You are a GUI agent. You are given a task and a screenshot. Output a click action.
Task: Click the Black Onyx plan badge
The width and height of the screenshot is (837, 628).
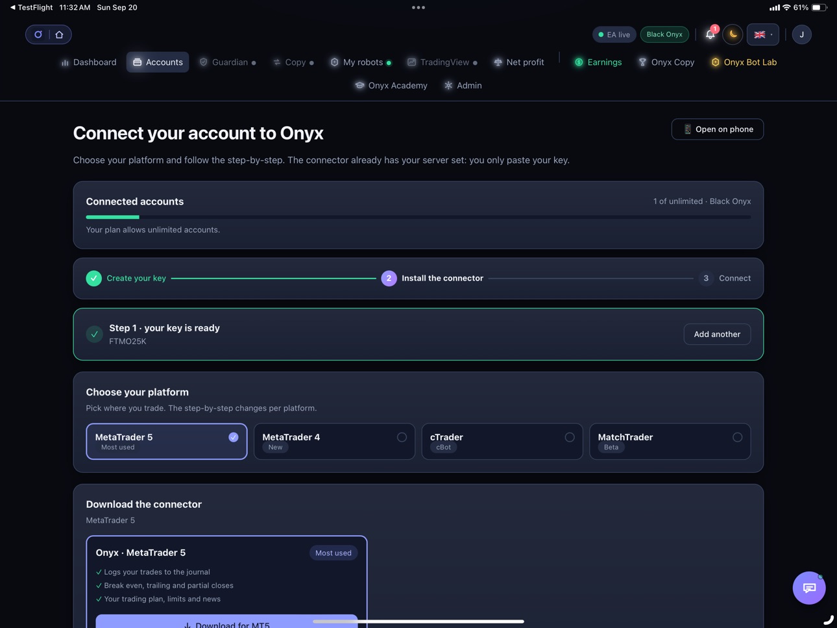tap(664, 34)
